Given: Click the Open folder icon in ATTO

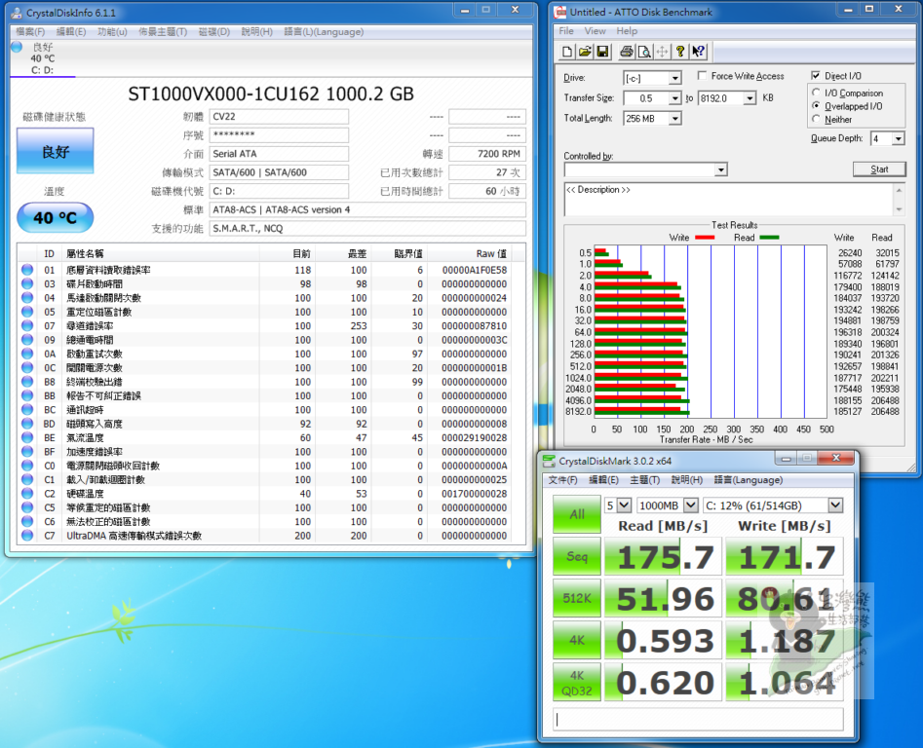Looking at the screenshot, I should pos(586,52).
